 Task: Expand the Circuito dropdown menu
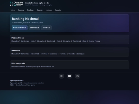tap(40, 10)
